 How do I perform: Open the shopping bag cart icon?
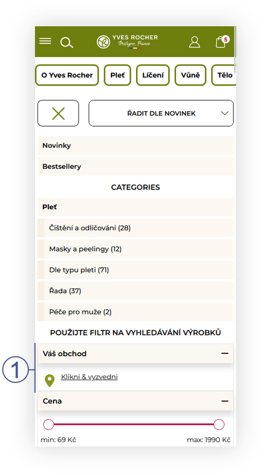tap(222, 42)
